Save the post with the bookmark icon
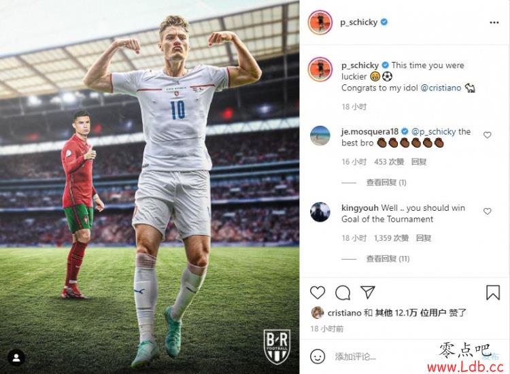Image resolution: width=510 pixels, height=374 pixels. click(x=493, y=292)
